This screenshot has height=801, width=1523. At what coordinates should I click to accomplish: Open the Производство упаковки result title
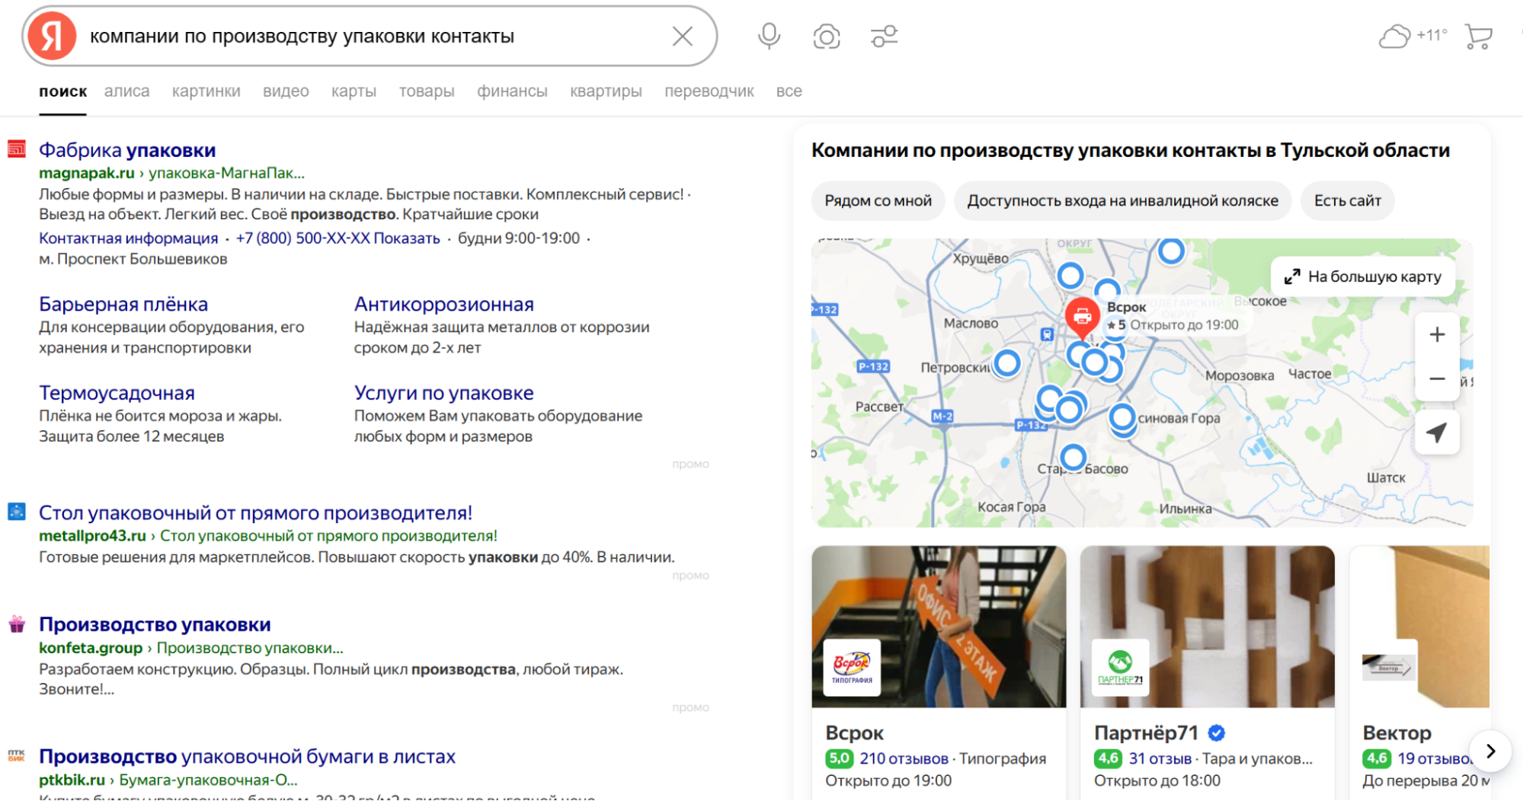pos(155,624)
